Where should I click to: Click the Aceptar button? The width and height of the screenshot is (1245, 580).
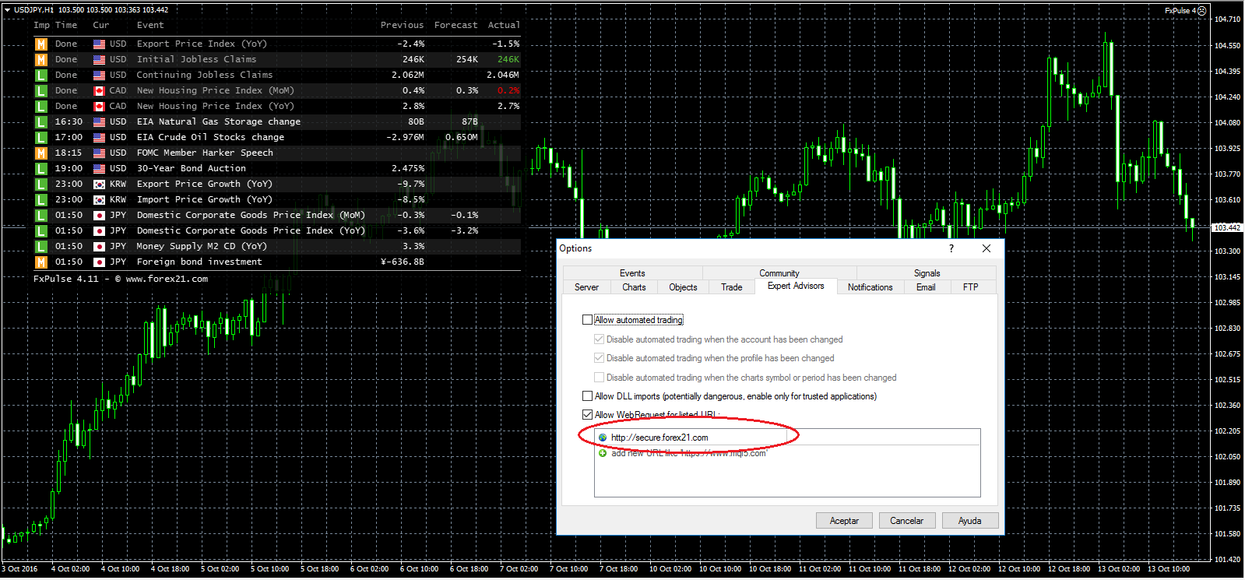point(844,521)
